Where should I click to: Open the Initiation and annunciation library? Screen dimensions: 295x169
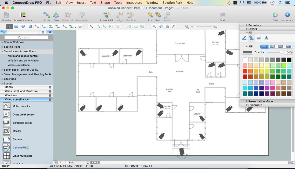click(24, 60)
